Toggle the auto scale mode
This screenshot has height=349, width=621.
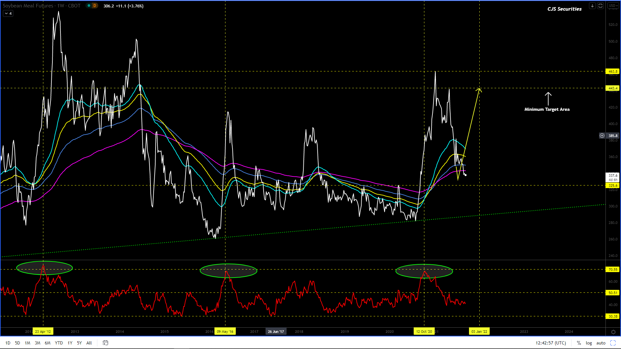pyautogui.click(x=601, y=343)
